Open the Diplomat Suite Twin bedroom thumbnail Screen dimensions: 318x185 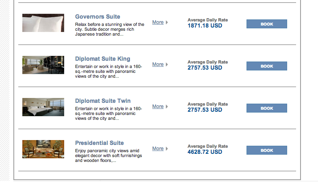click(x=43, y=107)
